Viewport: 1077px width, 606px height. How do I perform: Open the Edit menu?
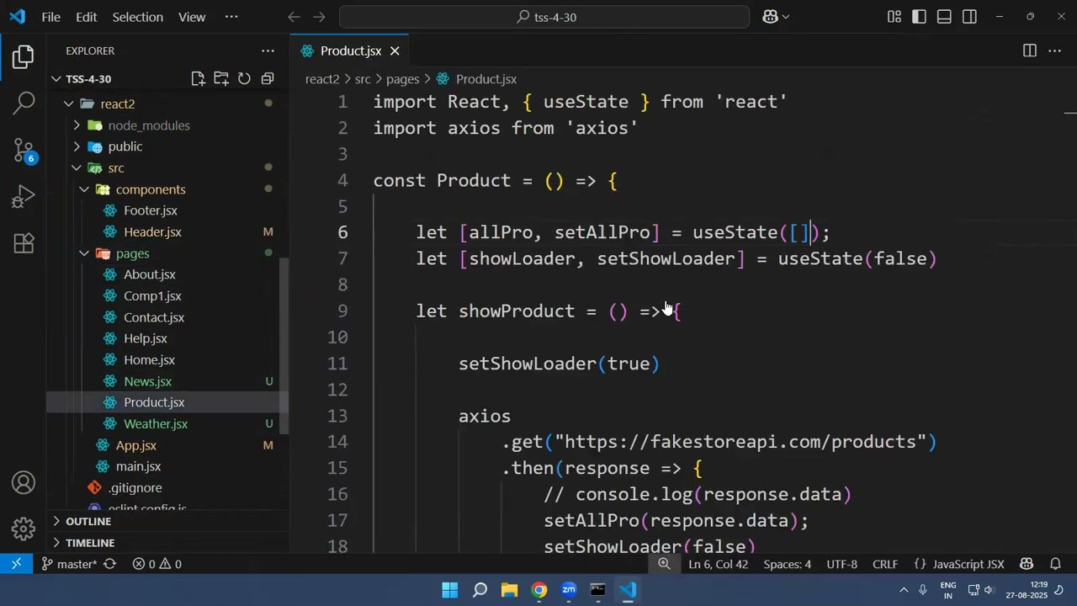87,17
